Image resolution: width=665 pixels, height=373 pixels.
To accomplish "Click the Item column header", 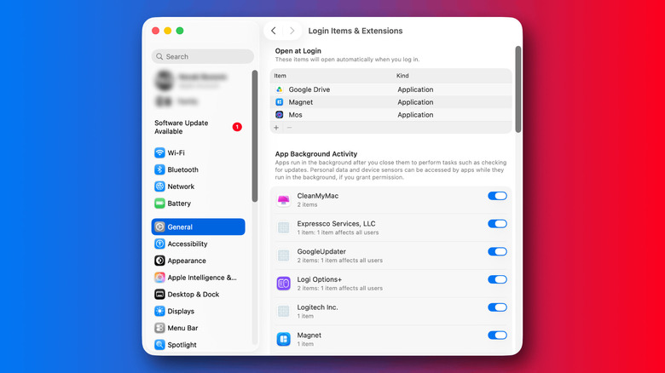I will (x=280, y=76).
